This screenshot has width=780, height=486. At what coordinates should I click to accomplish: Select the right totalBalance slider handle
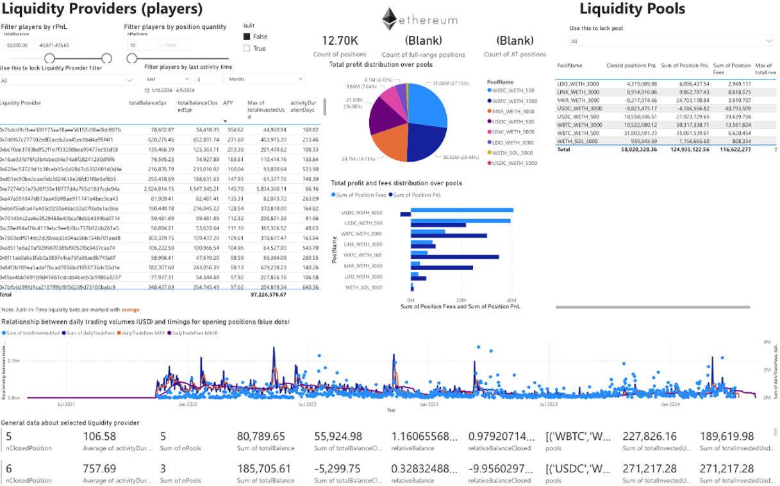(106, 58)
